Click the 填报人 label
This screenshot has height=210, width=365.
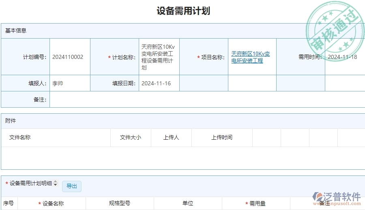click(x=37, y=83)
